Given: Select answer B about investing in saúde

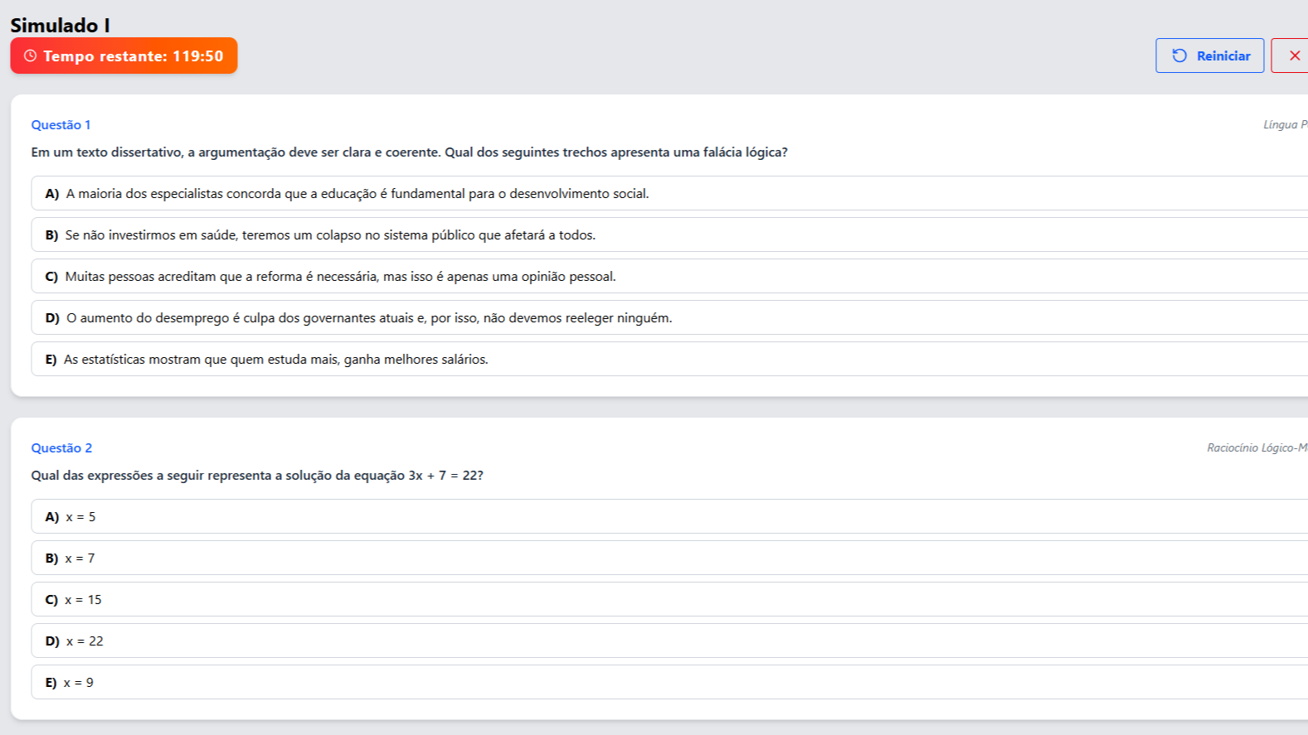Looking at the screenshot, I should click(x=330, y=235).
